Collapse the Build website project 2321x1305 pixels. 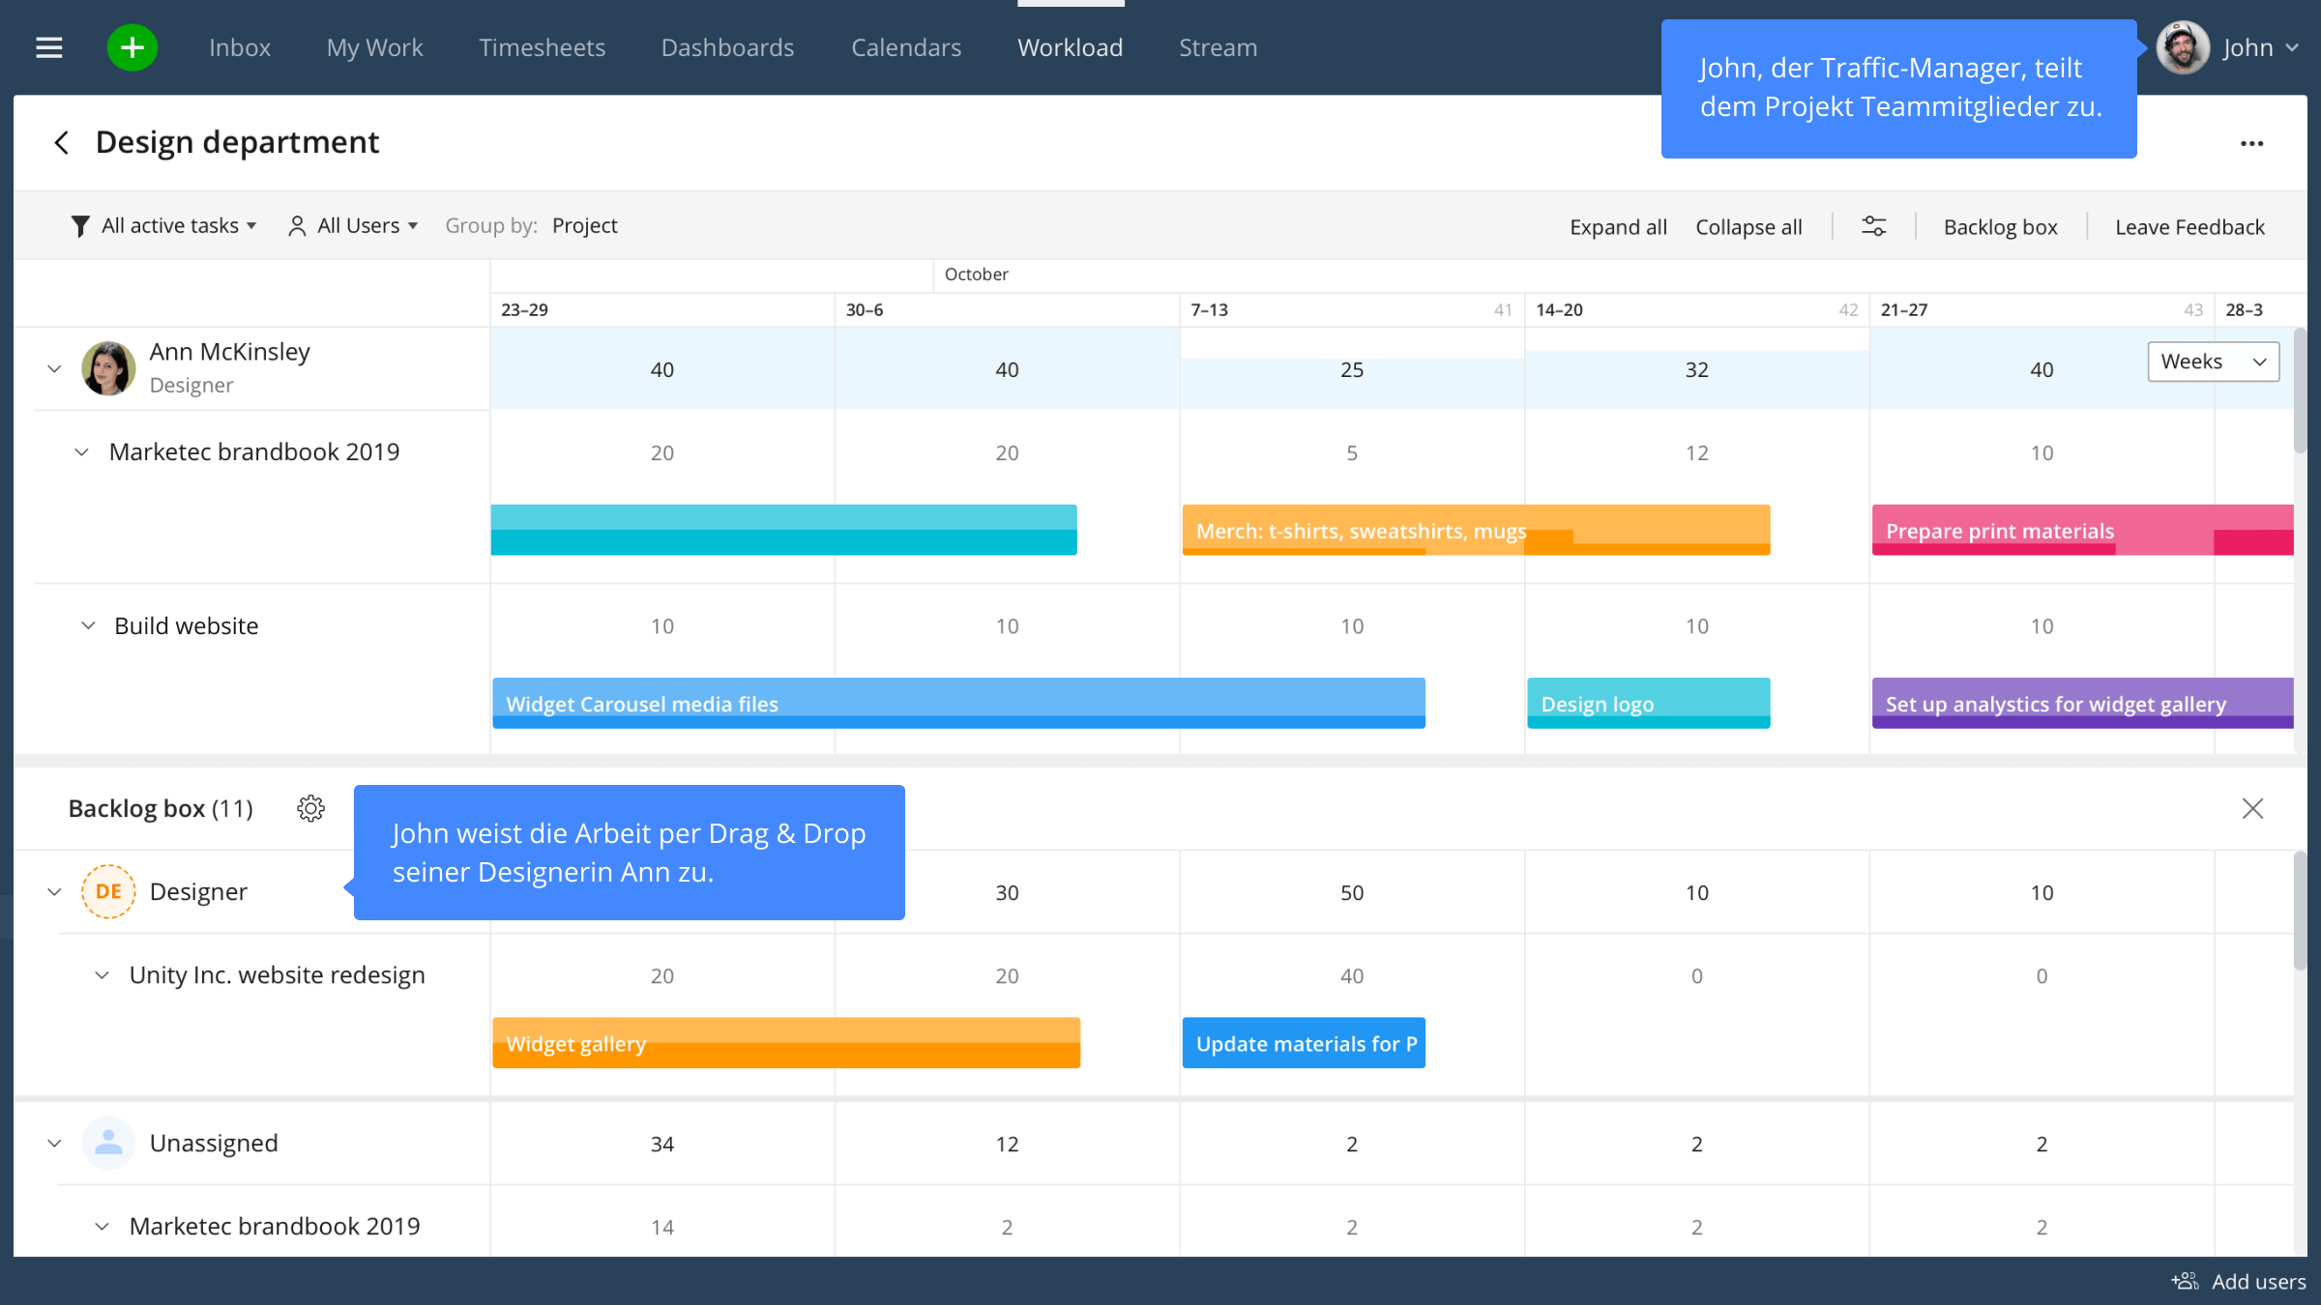88,625
